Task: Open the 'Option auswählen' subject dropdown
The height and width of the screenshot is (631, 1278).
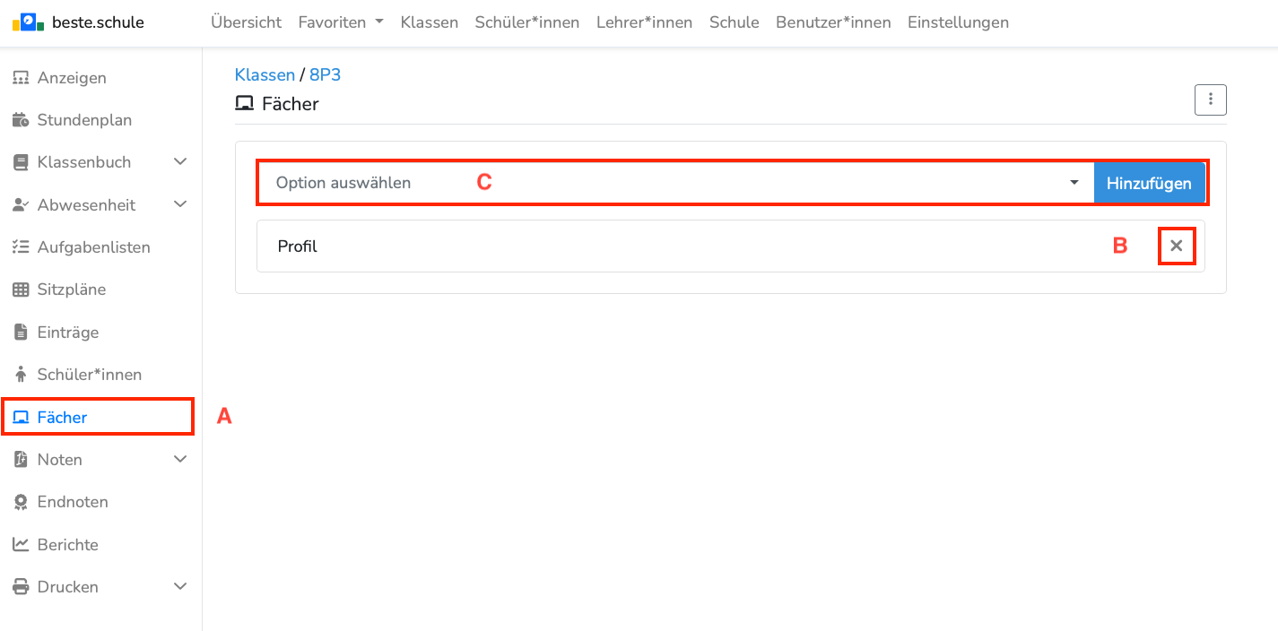Action: click(674, 183)
